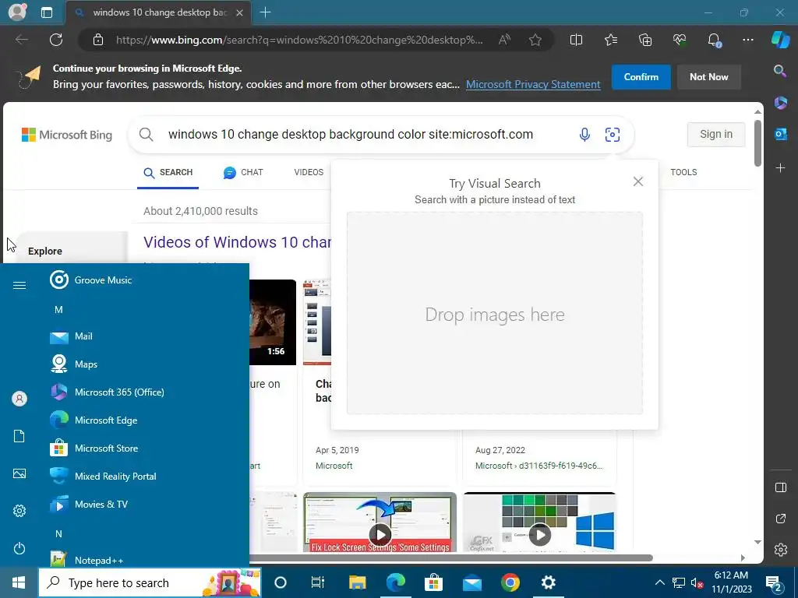The image size is (798, 598).
Task: Open Settings gear in Start menu
Action: point(19,511)
